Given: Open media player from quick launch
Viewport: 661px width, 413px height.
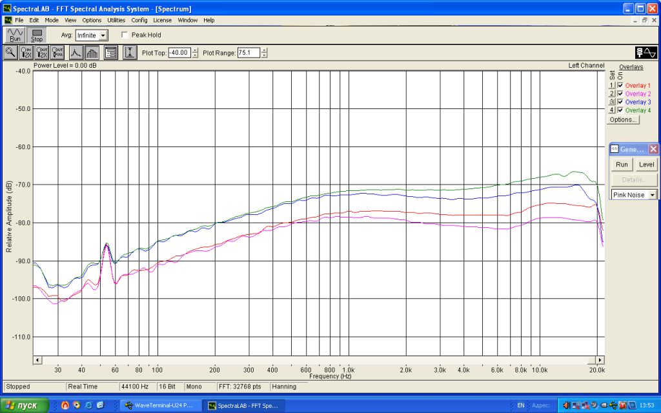Looking at the screenshot, I should point(77,405).
